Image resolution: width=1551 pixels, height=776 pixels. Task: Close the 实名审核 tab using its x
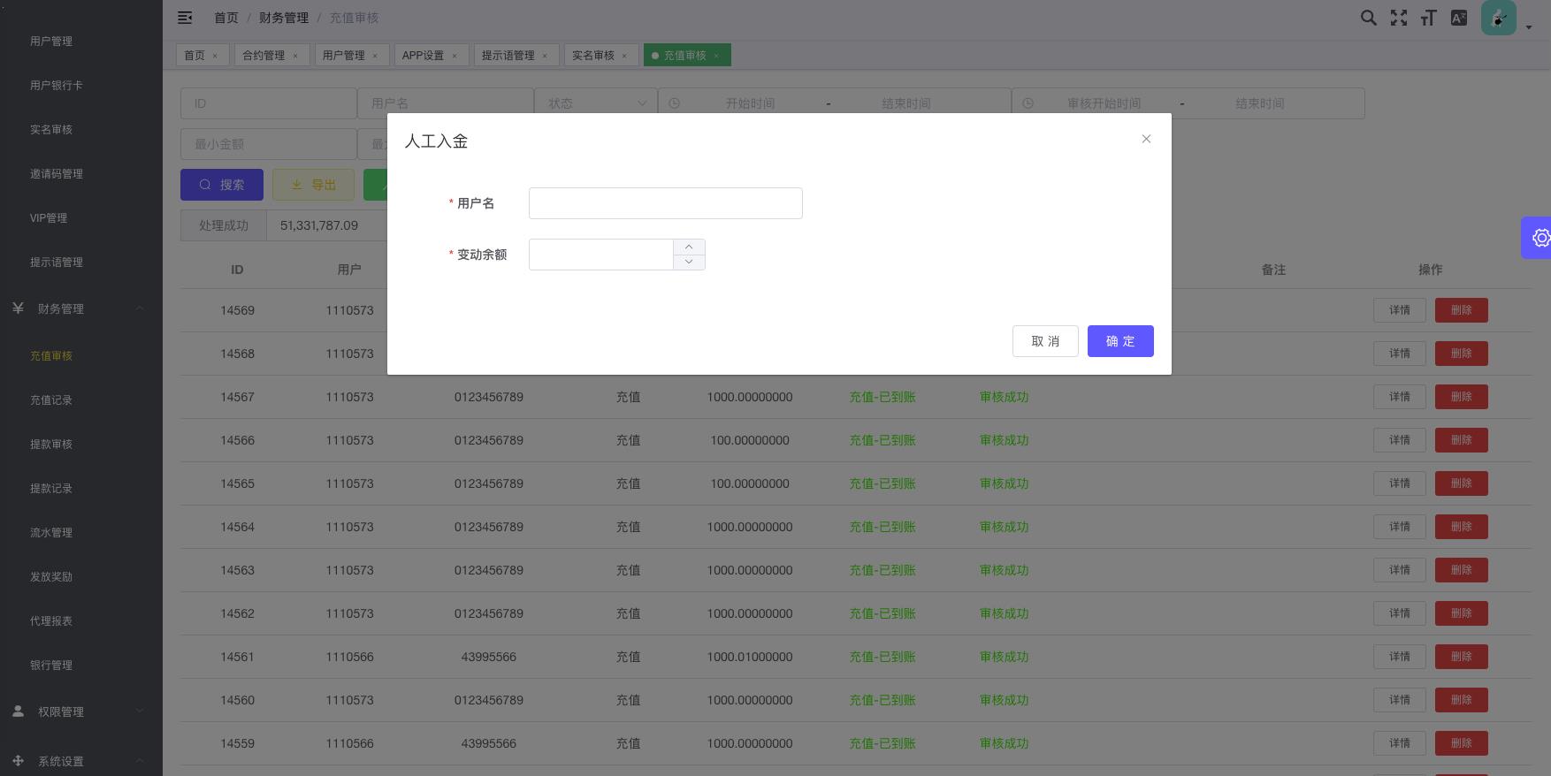(x=624, y=56)
